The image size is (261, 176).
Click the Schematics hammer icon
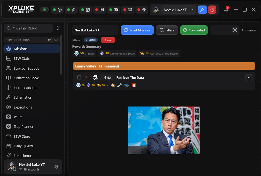click(x=9, y=97)
